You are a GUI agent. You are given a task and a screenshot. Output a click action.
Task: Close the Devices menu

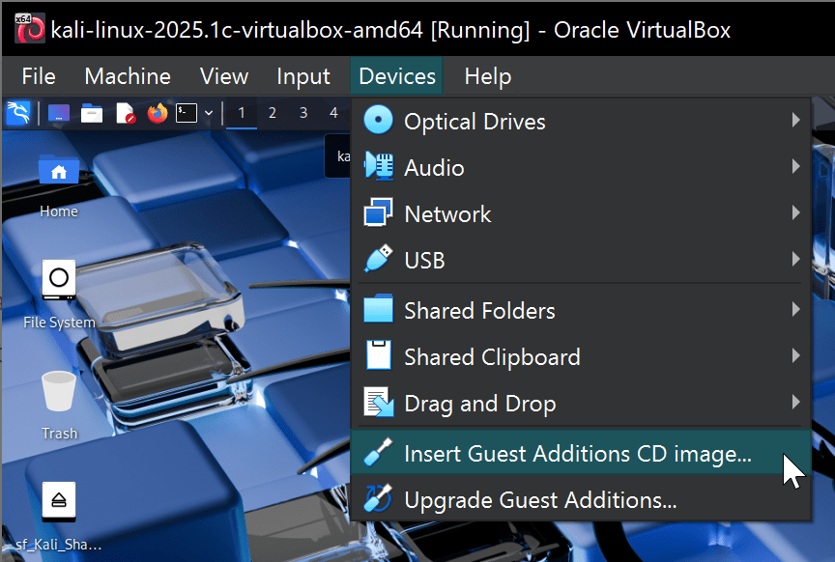(397, 76)
